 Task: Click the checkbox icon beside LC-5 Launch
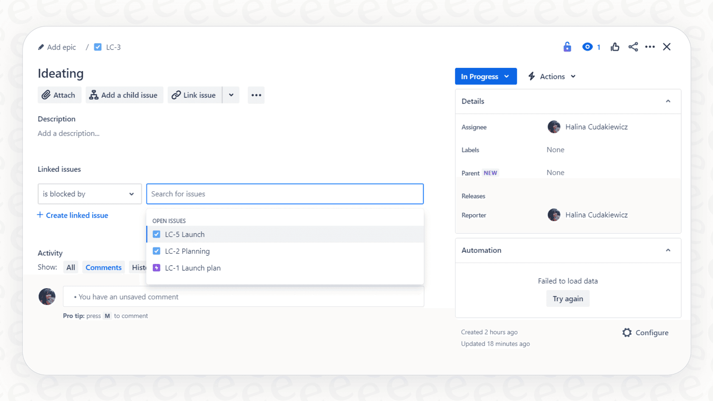157,234
